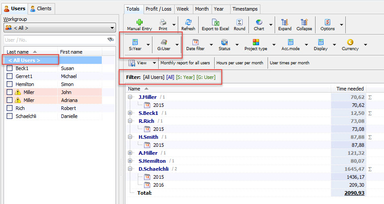The height and width of the screenshot is (204, 384).
Task: Enable the Schaelchli Danielle checkbox
Action: pyautogui.click(x=10, y=116)
